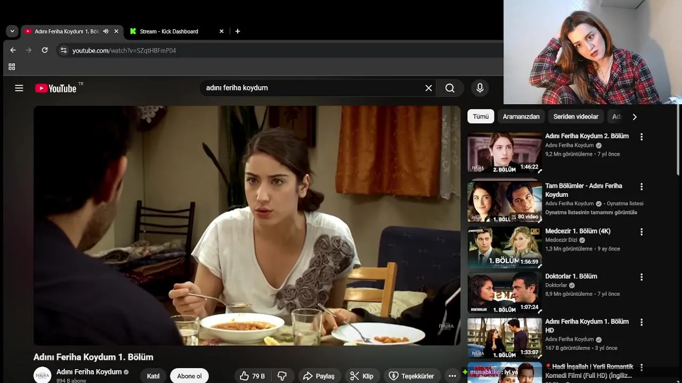Viewport: 682px width, 383px height.
Task: Open the Adını Feriha Koydum channel avatar
Action: (x=43, y=375)
